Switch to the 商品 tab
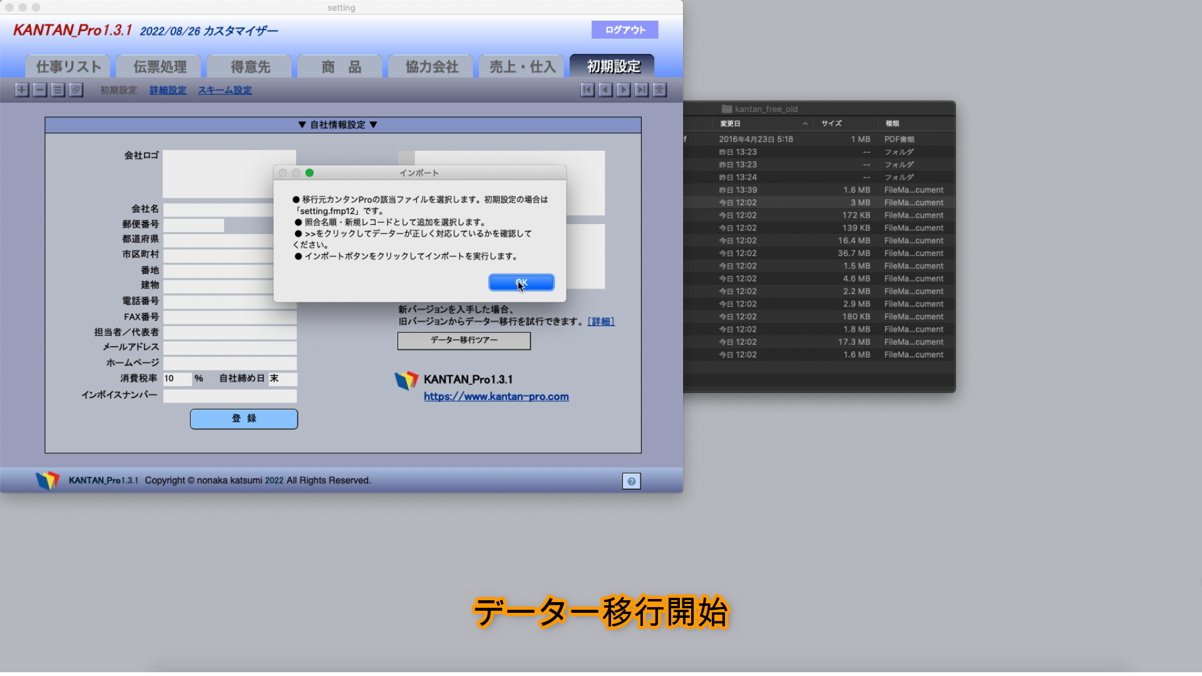 [x=341, y=66]
